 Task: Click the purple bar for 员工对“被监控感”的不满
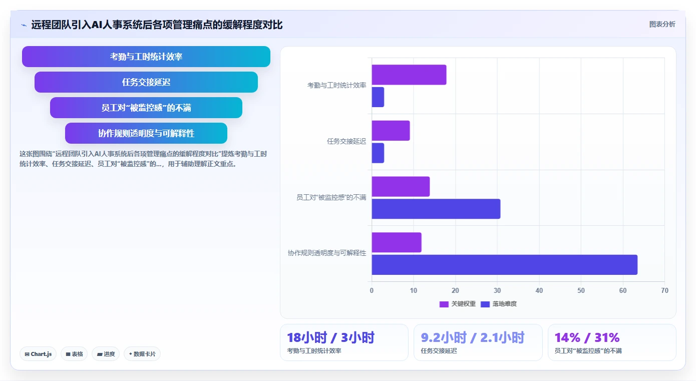(x=401, y=187)
